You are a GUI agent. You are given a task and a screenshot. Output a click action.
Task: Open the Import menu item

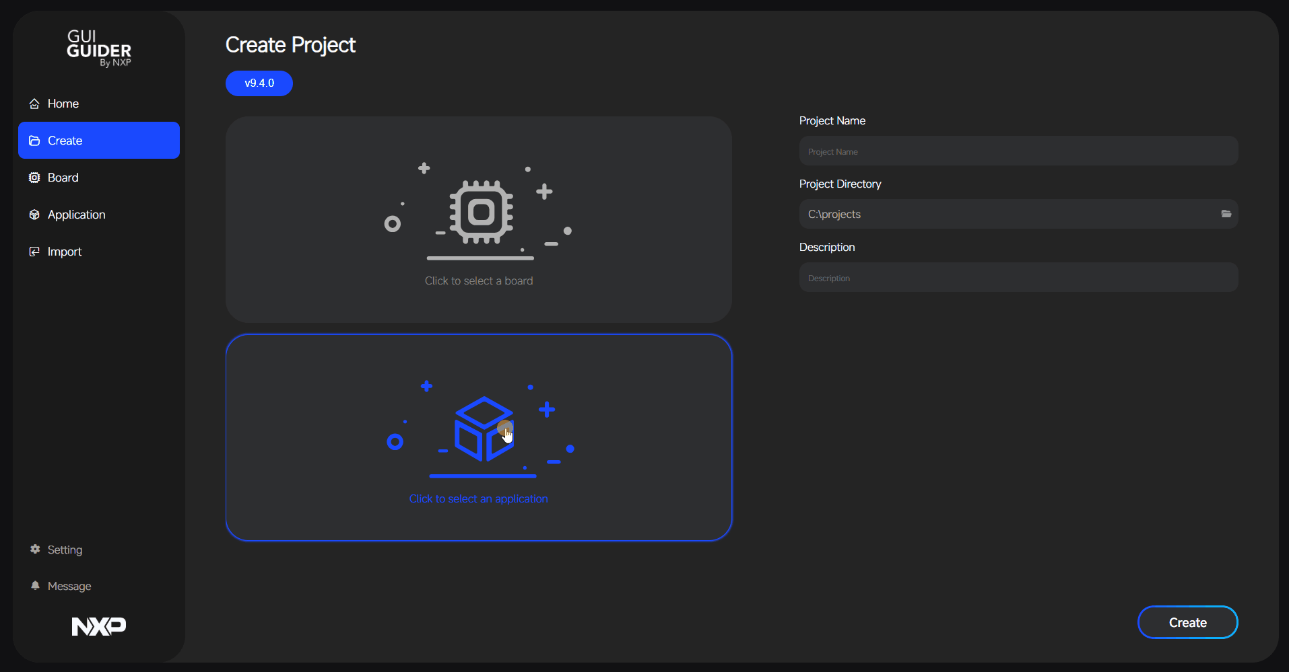point(99,252)
